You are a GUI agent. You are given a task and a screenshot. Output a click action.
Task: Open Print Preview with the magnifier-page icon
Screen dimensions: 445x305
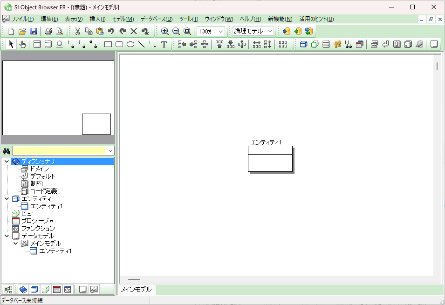tap(59, 31)
